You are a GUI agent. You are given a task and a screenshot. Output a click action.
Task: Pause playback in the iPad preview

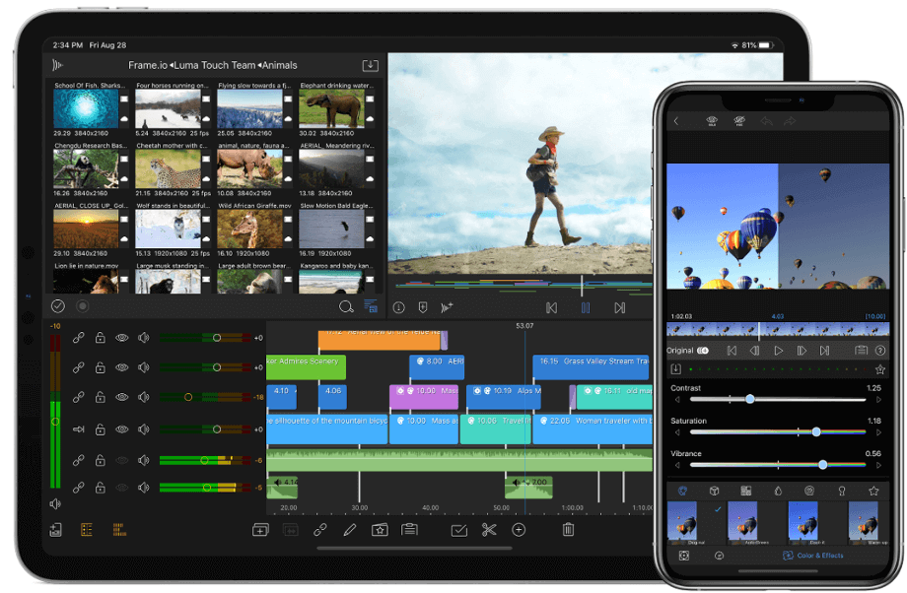click(x=585, y=307)
